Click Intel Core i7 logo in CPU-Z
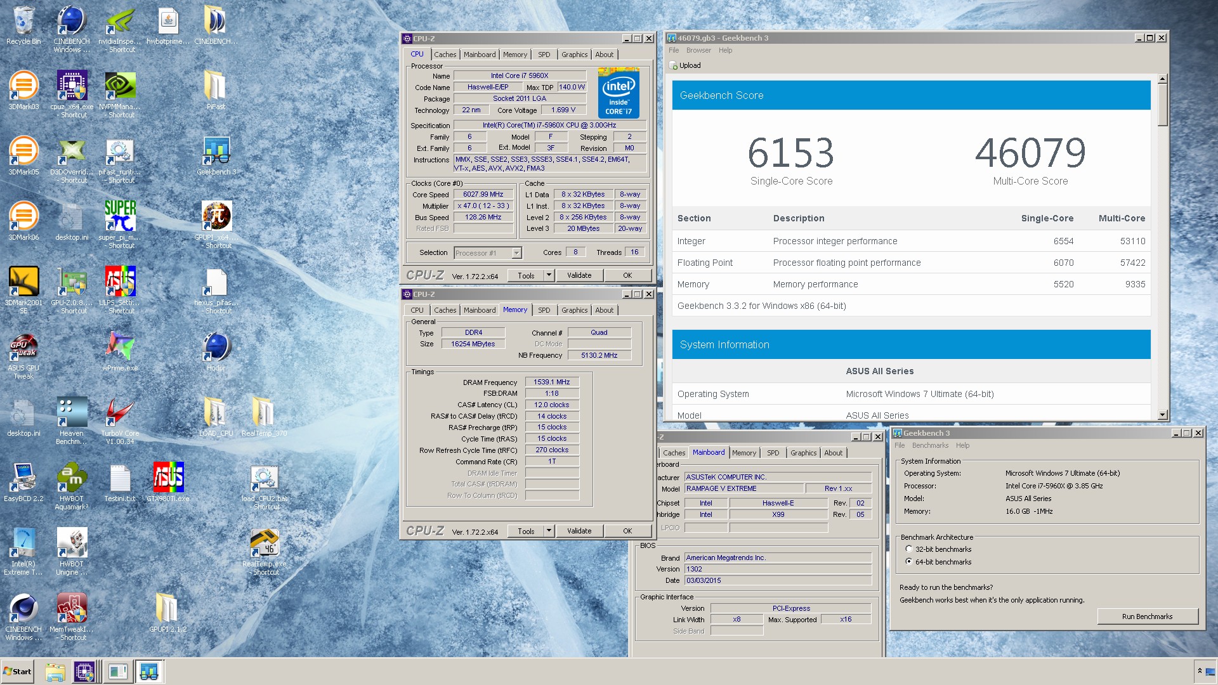The image size is (1218, 685). [619, 93]
